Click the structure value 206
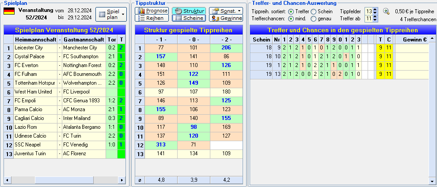 point(226,48)
